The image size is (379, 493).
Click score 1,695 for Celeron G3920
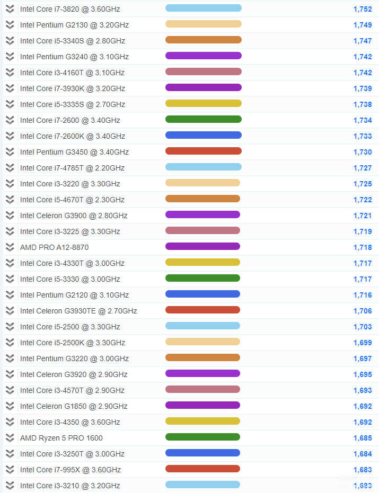(363, 374)
